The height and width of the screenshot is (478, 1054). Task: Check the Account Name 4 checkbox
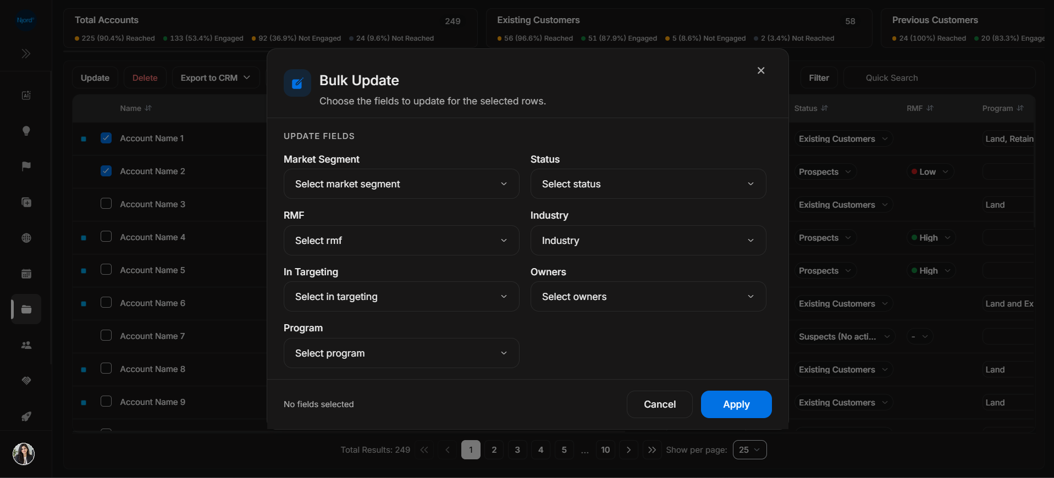coord(106,237)
